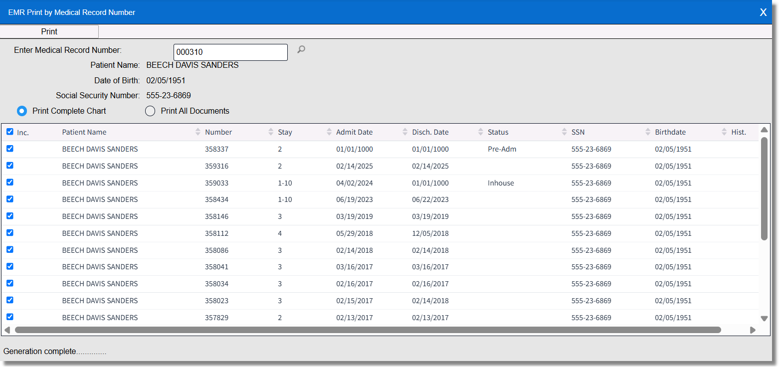Click the horizontal scrollbar thumb
779x368 pixels.
tap(368, 330)
